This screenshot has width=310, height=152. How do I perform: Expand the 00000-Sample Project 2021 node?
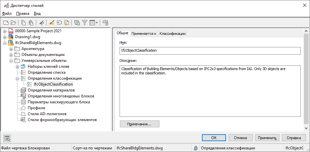(5, 31)
